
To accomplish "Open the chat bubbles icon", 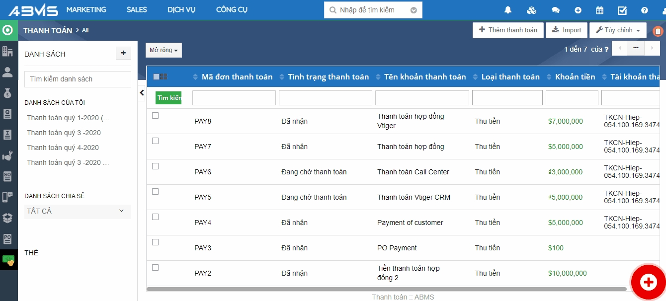I will pyautogui.click(x=556, y=10).
